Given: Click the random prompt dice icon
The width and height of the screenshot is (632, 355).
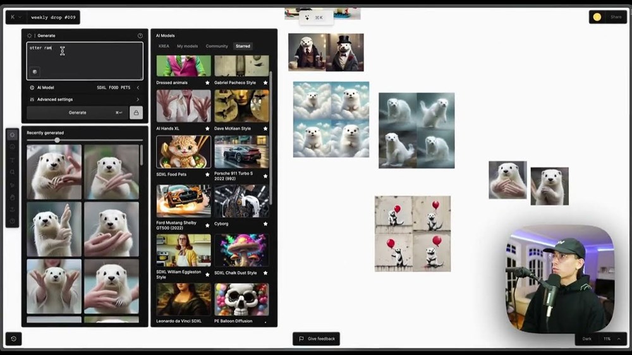Looking at the screenshot, I should pos(35,72).
